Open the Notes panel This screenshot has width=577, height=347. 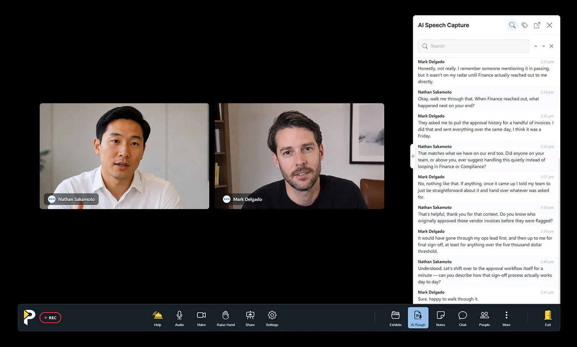pyautogui.click(x=440, y=318)
